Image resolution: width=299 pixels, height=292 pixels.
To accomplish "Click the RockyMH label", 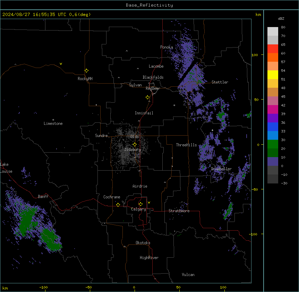I will pyautogui.click(x=85, y=79).
